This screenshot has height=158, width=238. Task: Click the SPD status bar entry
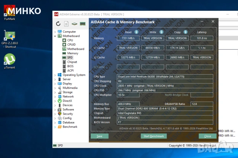(58, 145)
